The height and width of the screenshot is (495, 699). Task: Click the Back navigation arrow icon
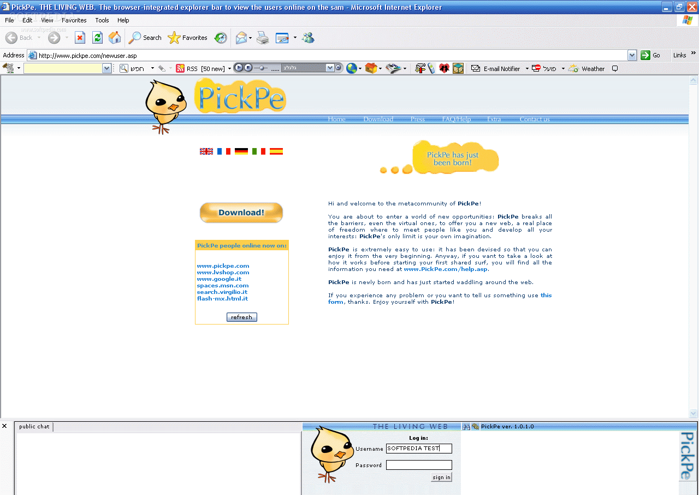[x=11, y=38]
